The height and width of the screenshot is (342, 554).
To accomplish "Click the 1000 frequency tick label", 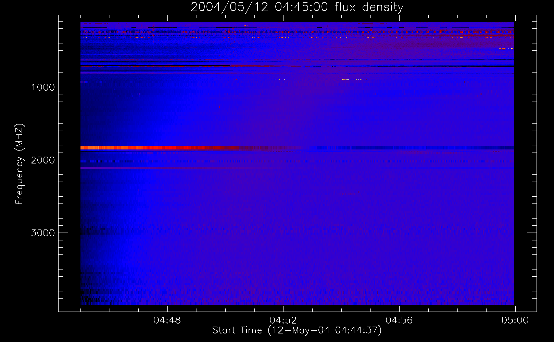I will click(43, 87).
